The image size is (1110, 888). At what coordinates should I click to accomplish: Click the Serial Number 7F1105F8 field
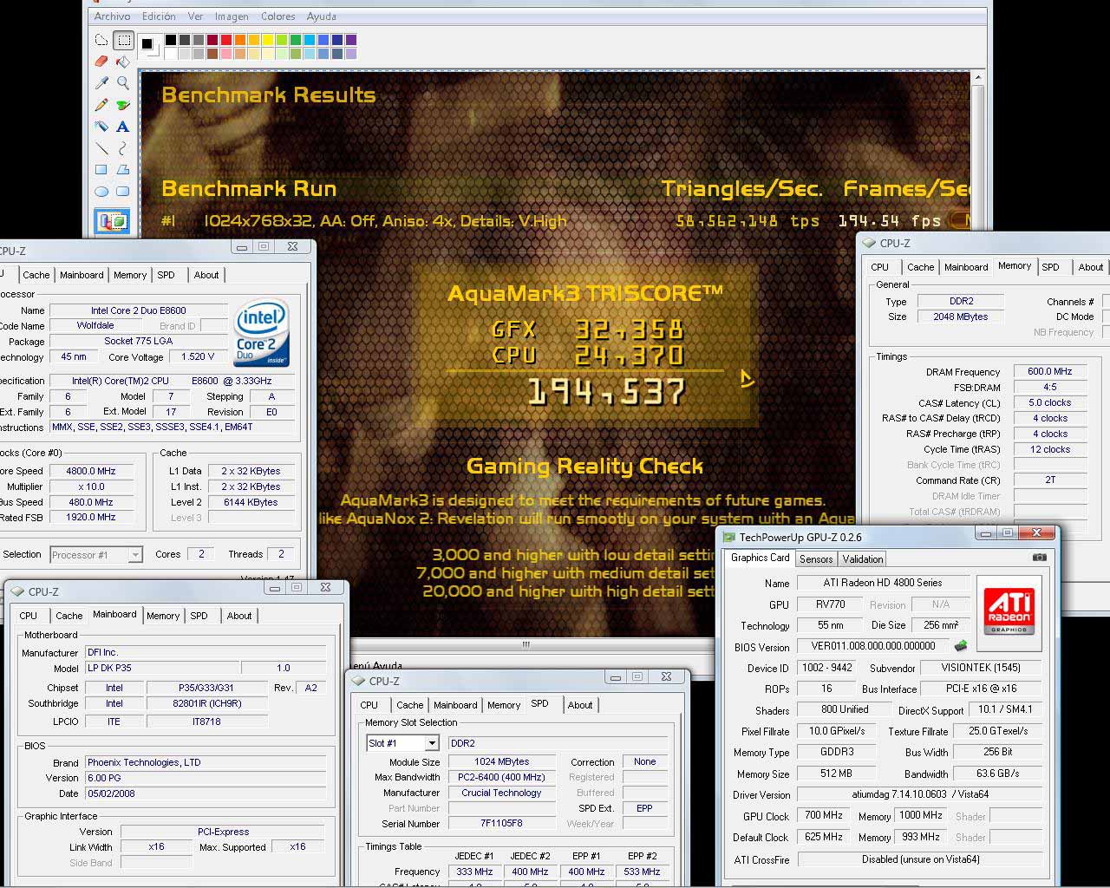[x=501, y=824]
